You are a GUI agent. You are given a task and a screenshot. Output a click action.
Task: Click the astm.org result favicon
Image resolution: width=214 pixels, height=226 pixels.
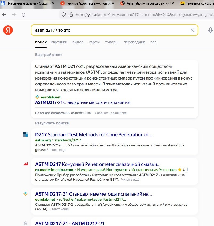pos(26,134)
